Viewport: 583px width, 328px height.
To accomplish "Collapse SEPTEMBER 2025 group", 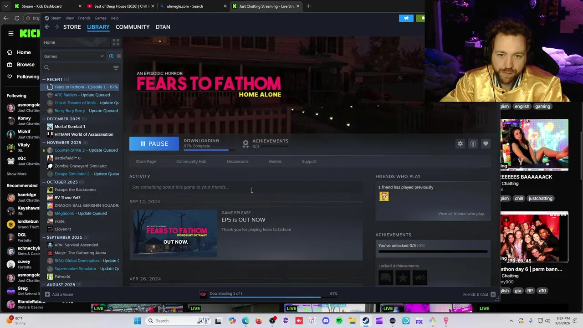I will click(44, 237).
